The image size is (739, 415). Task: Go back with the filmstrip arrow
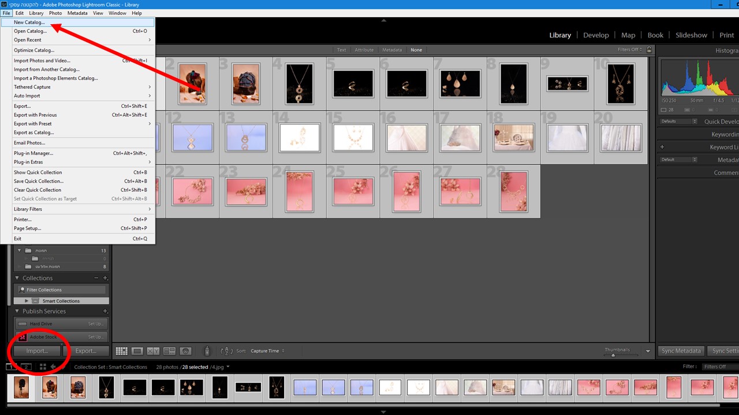53,367
